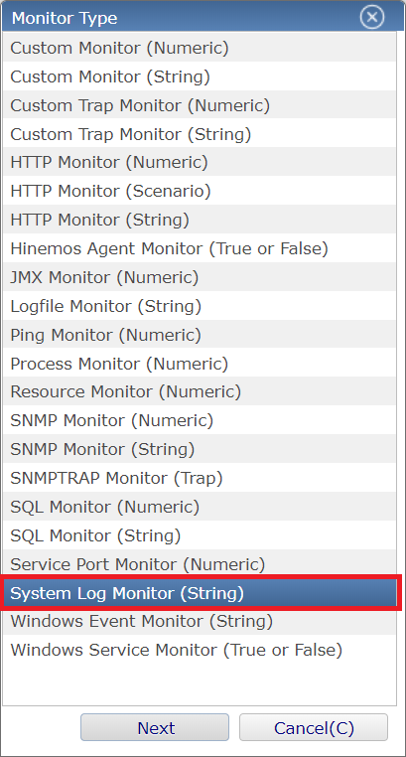
Task: Select SNMPTRAP Monitor (Trap)
Action: [200, 478]
